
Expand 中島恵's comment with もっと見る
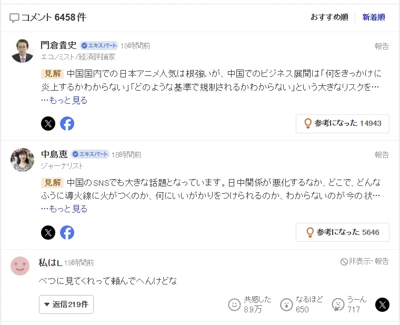(x=64, y=209)
